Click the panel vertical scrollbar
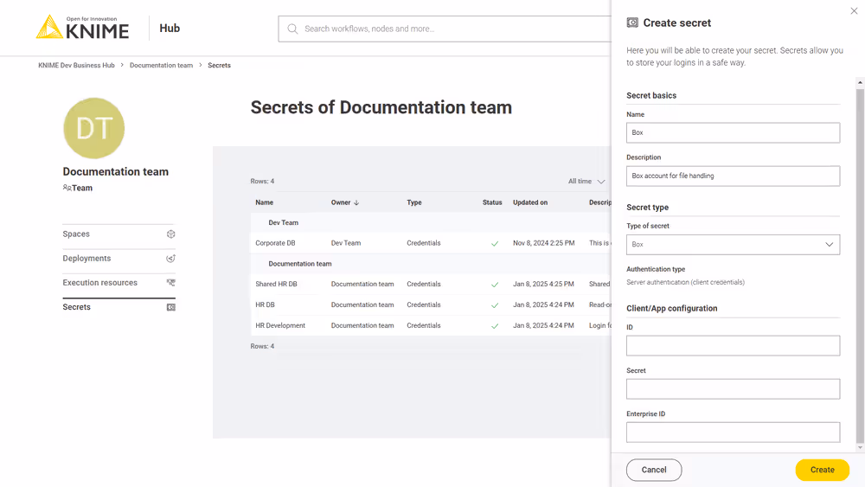The width and height of the screenshot is (865, 487). tap(860, 265)
